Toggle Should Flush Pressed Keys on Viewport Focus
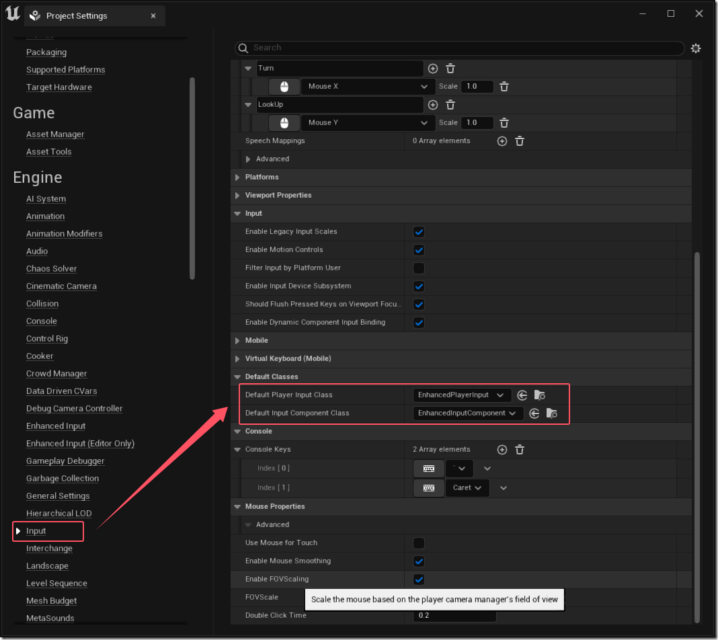This screenshot has width=718, height=640. point(419,305)
